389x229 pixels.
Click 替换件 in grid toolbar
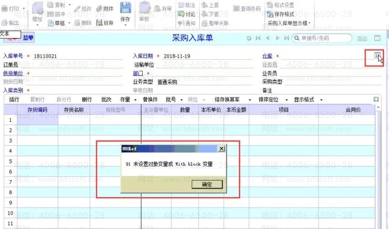pos(150,100)
